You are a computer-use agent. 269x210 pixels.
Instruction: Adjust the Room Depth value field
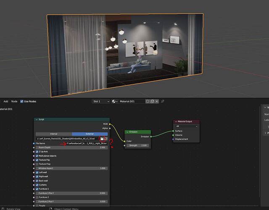pos(72,147)
